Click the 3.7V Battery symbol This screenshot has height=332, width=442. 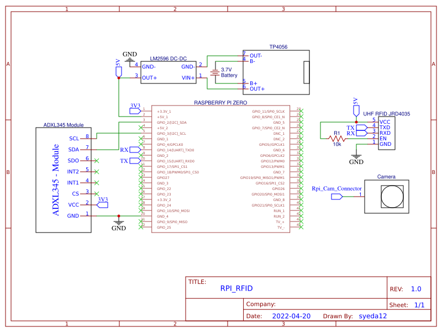coord(216,72)
